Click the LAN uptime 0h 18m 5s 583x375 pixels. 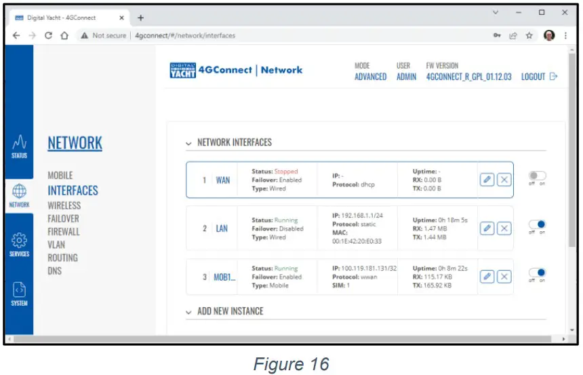pos(452,220)
